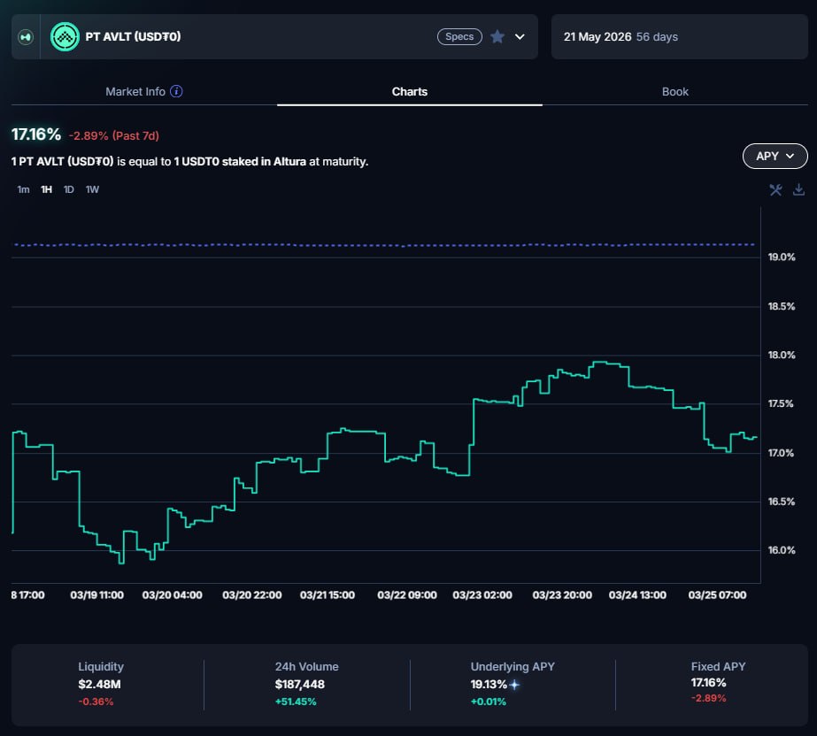Click the info icon next to Market Info
The height and width of the screenshot is (736, 817).
pyautogui.click(x=177, y=91)
